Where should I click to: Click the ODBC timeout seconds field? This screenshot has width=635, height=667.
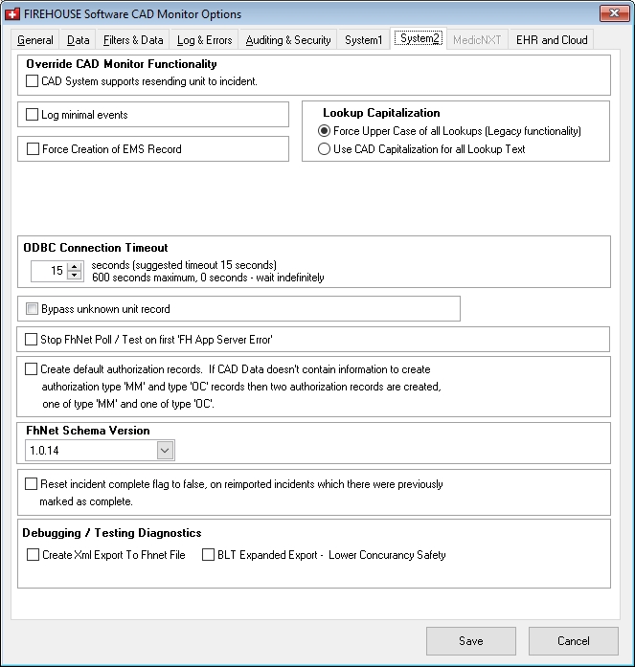49,271
